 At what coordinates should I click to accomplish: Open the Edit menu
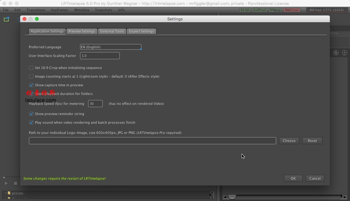[18, 10]
